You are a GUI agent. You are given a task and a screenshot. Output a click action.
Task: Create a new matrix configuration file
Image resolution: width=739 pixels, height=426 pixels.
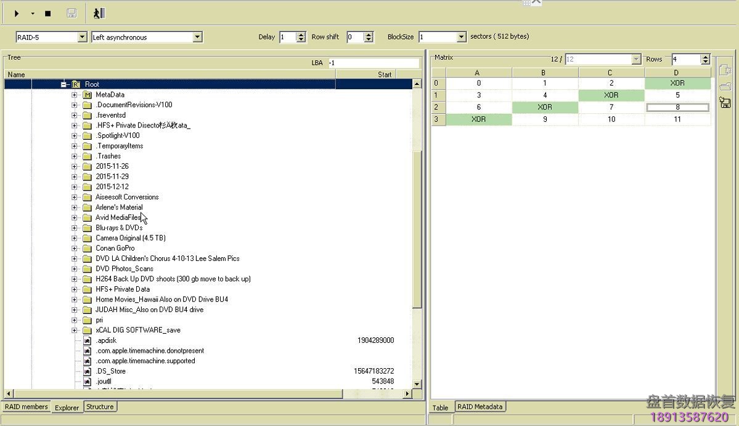pyautogui.click(x=725, y=70)
